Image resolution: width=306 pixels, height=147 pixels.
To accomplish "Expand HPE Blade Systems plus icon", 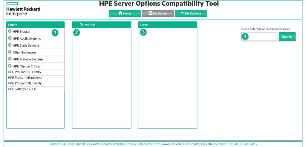I will 10,45.
